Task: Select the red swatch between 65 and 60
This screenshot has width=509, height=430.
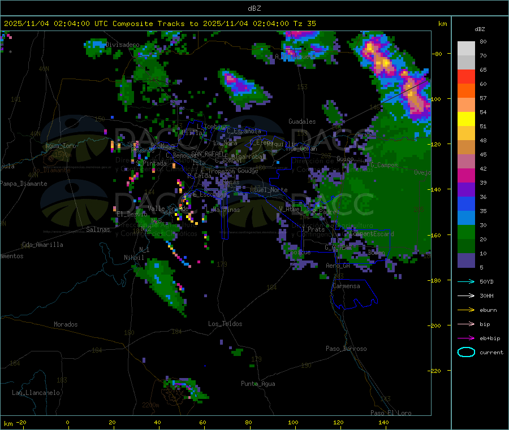Action: 466,77
